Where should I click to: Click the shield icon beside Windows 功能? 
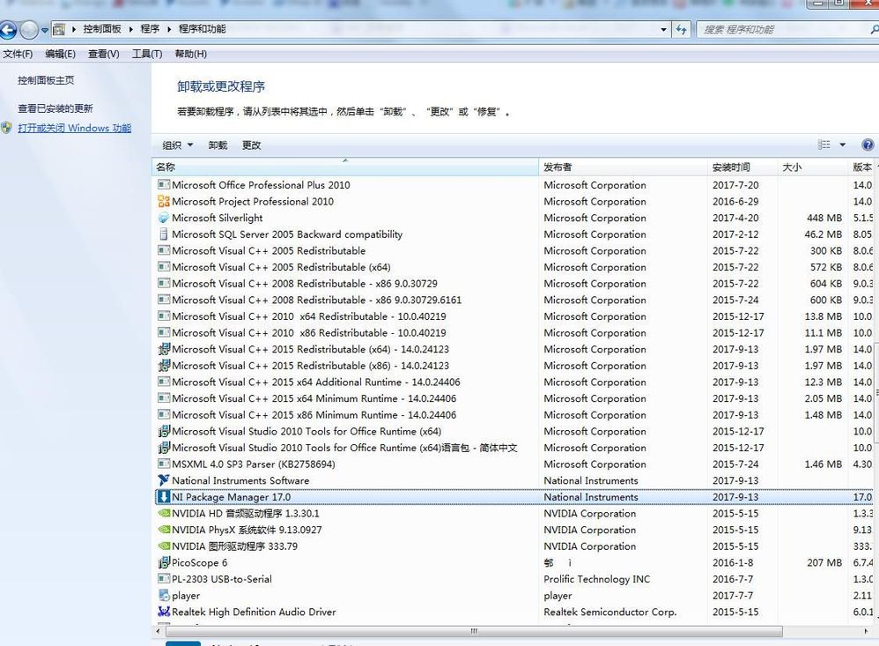pyautogui.click(x=7, y=128)
